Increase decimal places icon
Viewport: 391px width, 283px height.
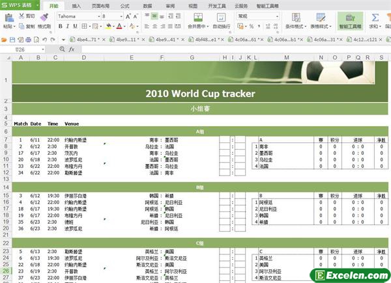(x=268, y=26)
